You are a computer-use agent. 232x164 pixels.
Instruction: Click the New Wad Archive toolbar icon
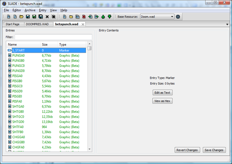point(9,17)
